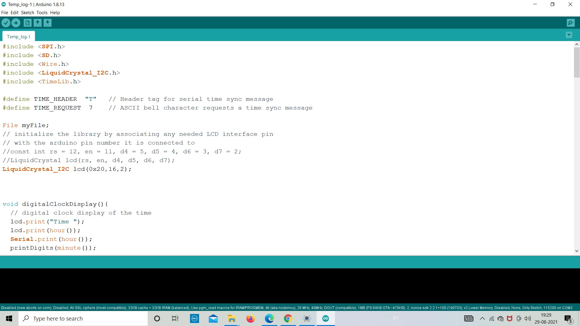The height and width of the screenshot is (326, 580).
Task: Open Firefox from the taskbar
Action: (x=250, y=318)
